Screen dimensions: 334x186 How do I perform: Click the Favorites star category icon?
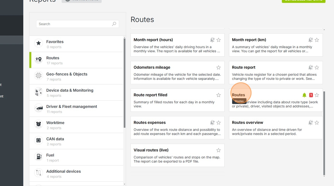click(x=38, y=43)
